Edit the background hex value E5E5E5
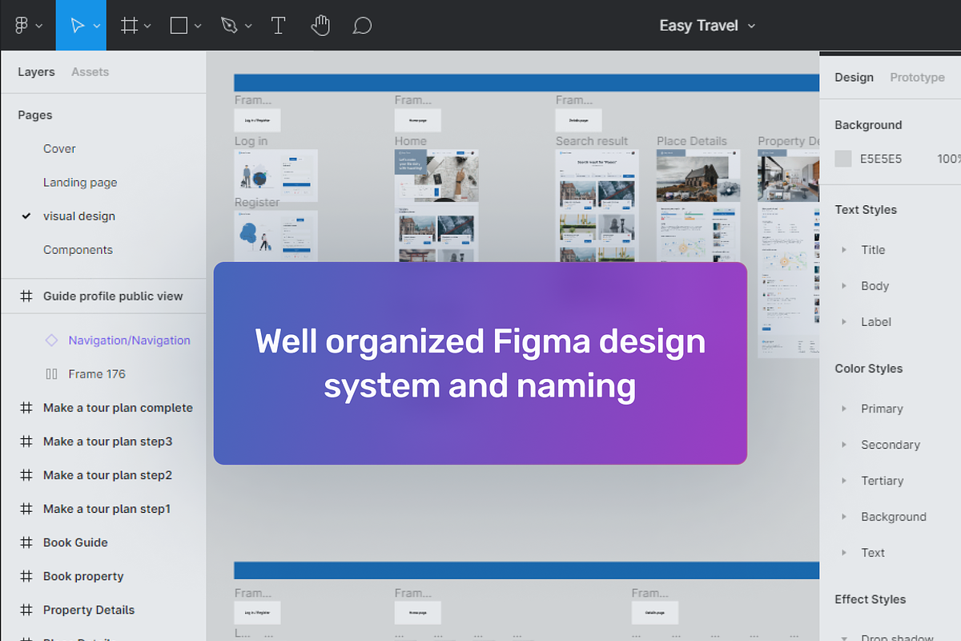This screenshot has width=961, height=641. [x=881, y=159]
